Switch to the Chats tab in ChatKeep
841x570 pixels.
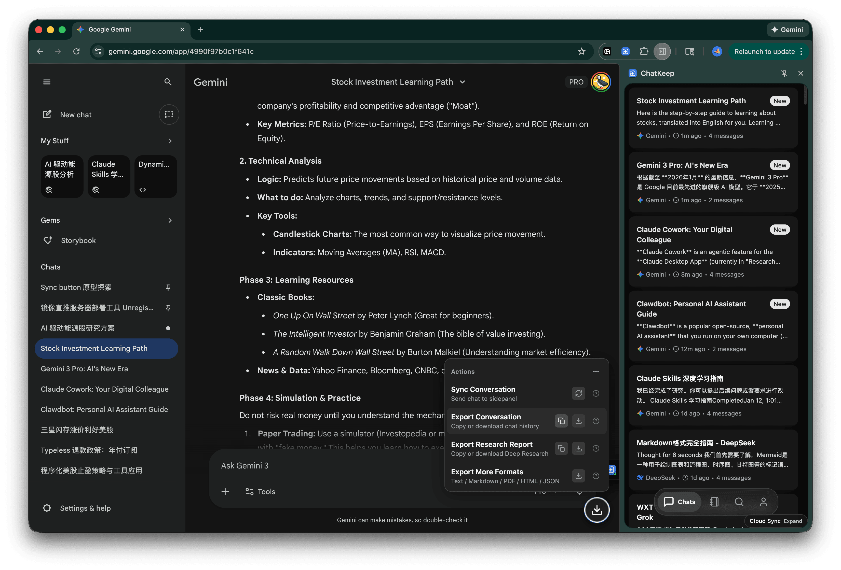point(679,502)
